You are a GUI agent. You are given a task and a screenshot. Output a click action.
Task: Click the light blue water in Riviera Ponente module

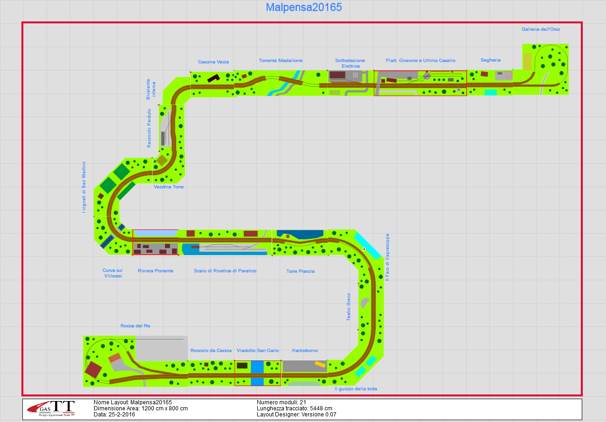155,233
